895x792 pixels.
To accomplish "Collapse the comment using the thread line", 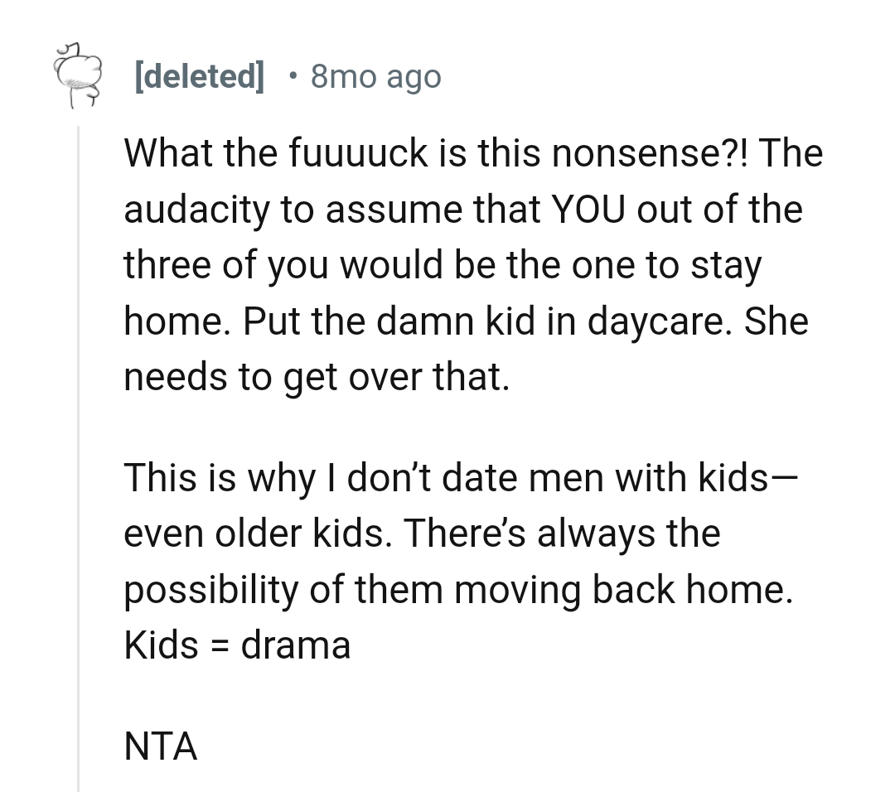I will coord(78,456).
